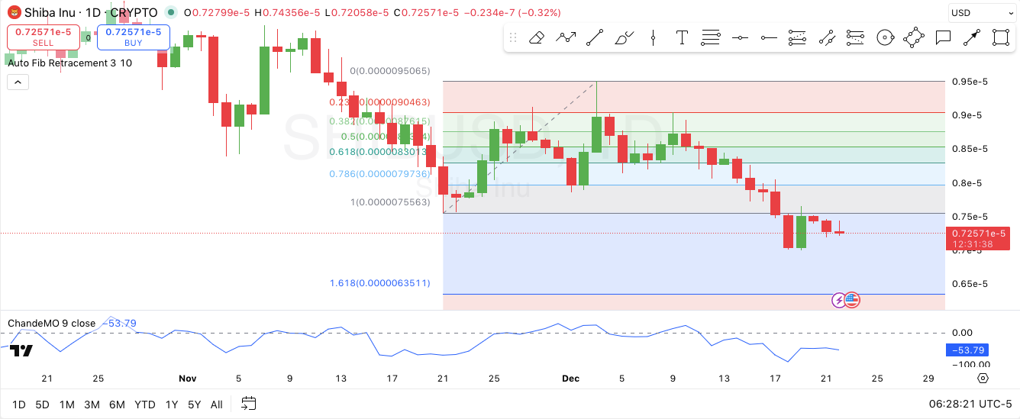Click the BUY 0.72571e-5 button
Viewport: 1020px width, 419px height.
click(x=134, y=37)
